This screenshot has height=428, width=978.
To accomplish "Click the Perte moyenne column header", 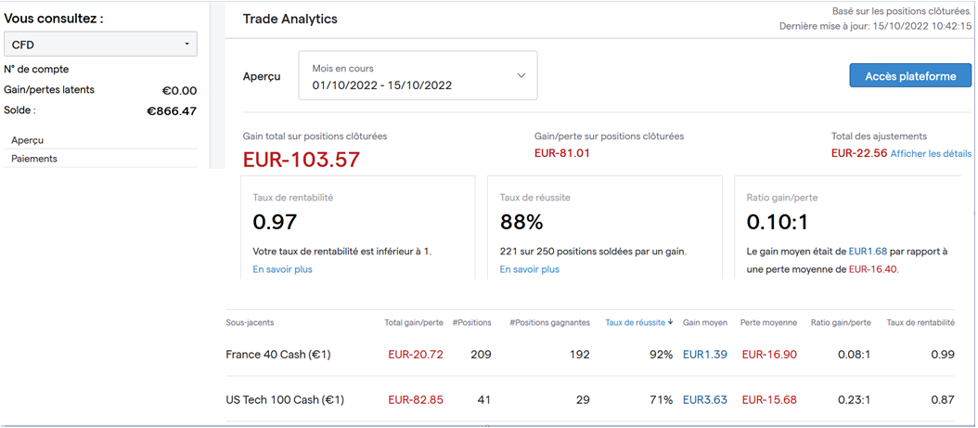I will click(x=768, y=323).
